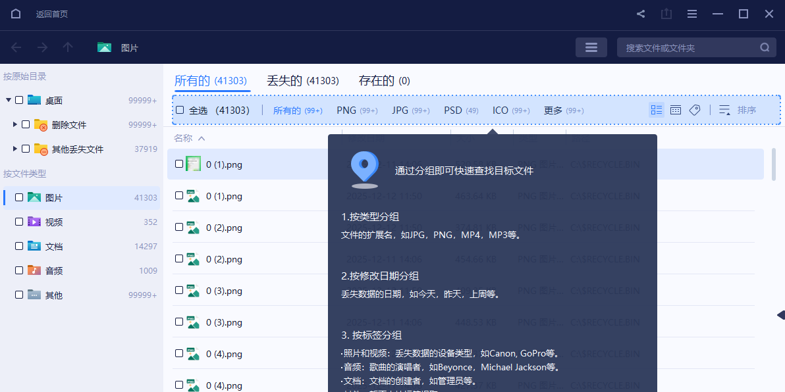The height and width of the screenshot is (392, 785).
Task: Collapse the 桌面 folder tree
Action: point(8,100)
